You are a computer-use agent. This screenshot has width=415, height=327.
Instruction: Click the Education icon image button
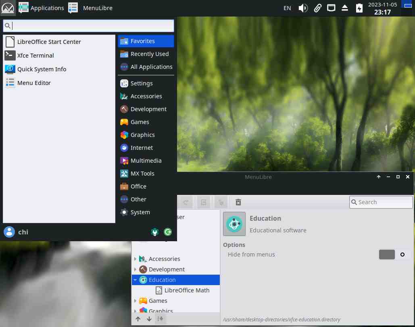[x=234, y=224]
